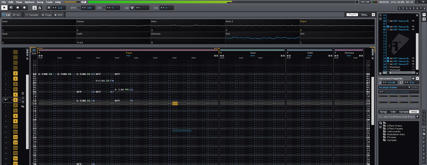The width and height of the screenshot is (427, 165).
Task: Click the transpose 0 st field
Action: click(x=411, y=82)
